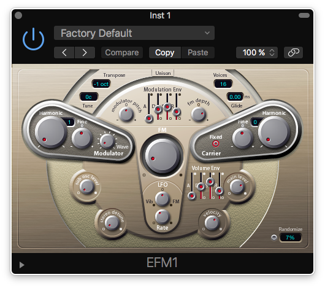Viewport: 325px width, 288px height.
Task: Click the LFO Rate knob
Action: point(162,217)
